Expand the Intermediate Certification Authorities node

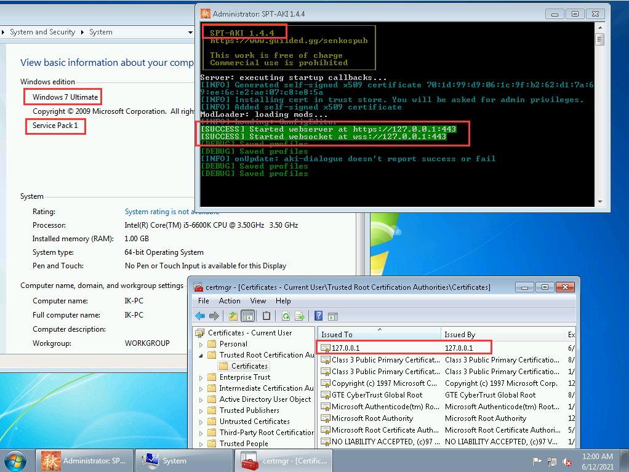(x=201, y=388)
